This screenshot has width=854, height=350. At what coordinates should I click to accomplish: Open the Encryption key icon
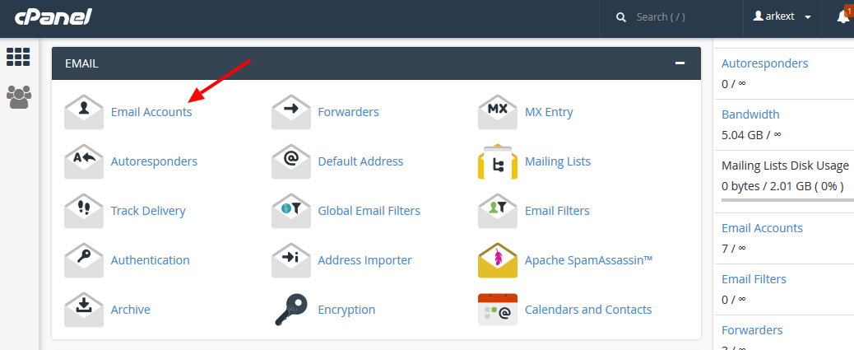tap(291, 310)
